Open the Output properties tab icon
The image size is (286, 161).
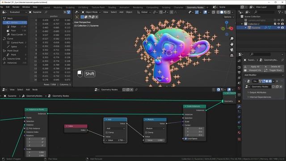pyautogui.click(x=239, y=72)
